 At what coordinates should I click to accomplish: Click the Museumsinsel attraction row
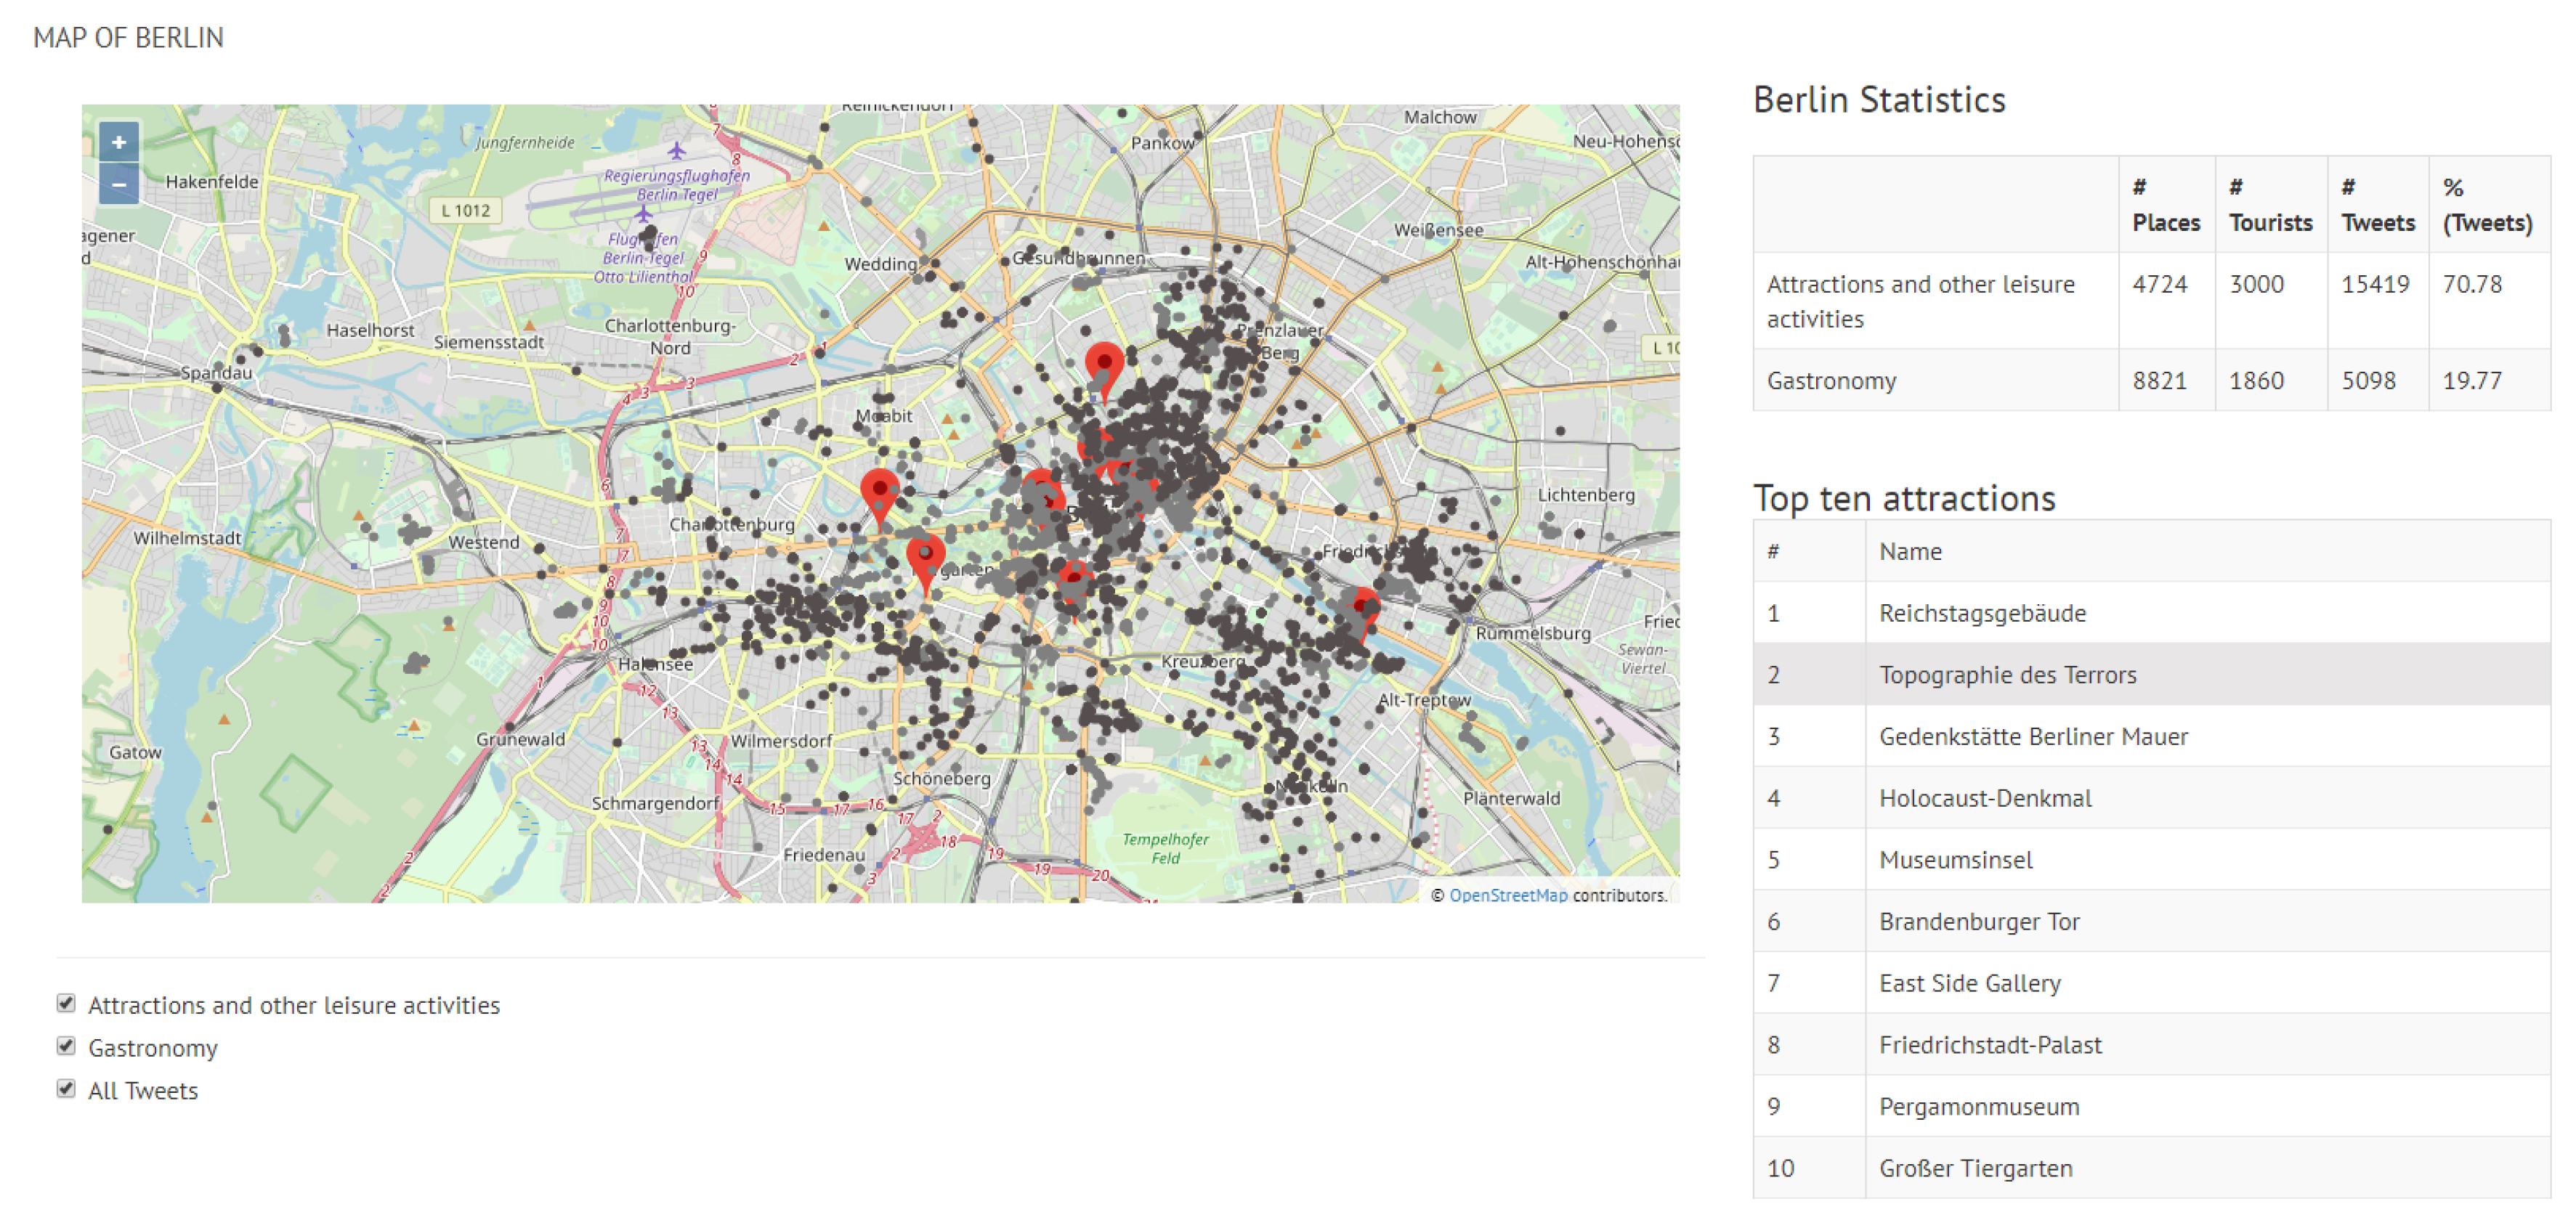[x=1955, y=860]
